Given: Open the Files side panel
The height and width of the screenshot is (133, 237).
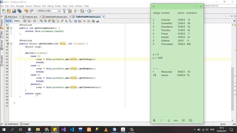Looking at the screenshot, I should point(1,34).
